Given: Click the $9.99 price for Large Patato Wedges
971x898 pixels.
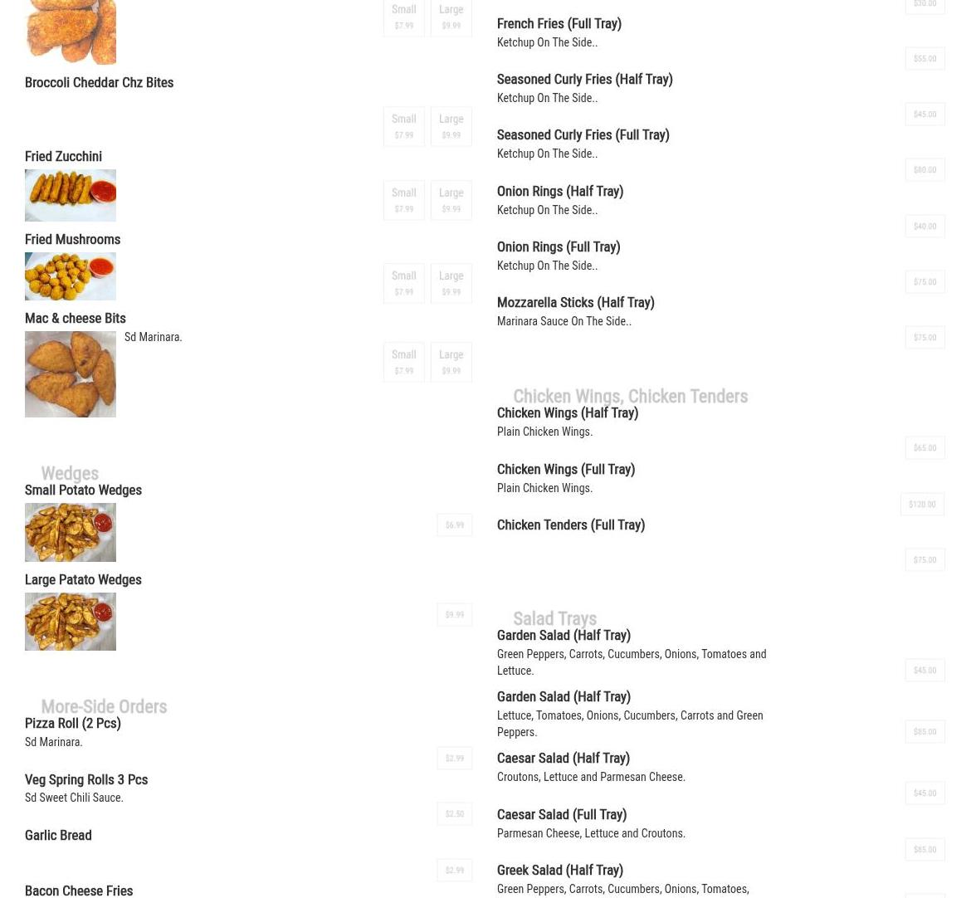Looking at the screenshot, I should tap(455, 614).
